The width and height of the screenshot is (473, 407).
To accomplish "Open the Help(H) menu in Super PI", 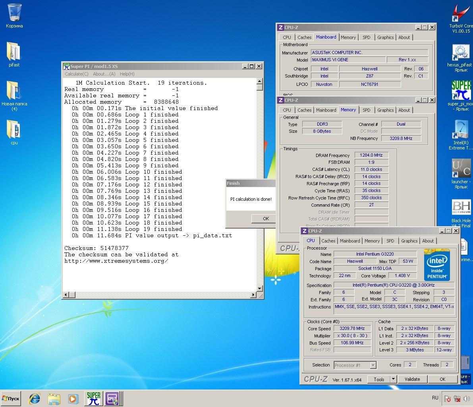I will (127, 74).
